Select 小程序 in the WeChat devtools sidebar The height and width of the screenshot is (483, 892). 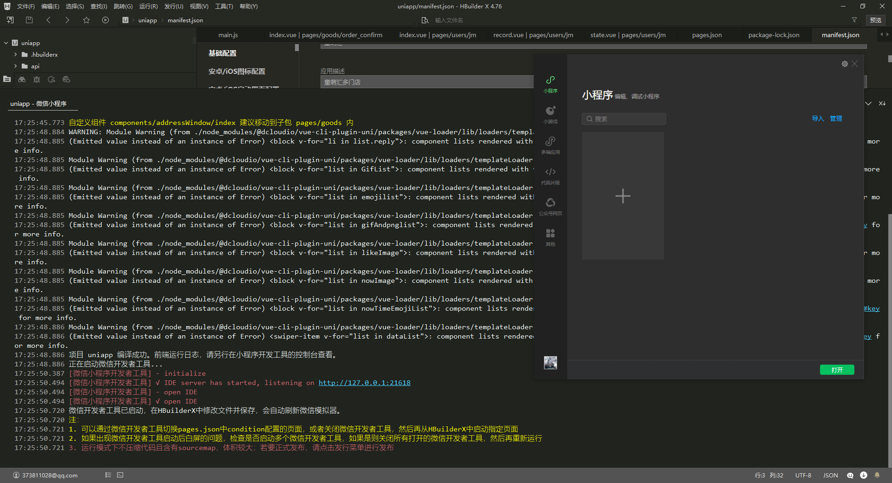click(551, 84)
